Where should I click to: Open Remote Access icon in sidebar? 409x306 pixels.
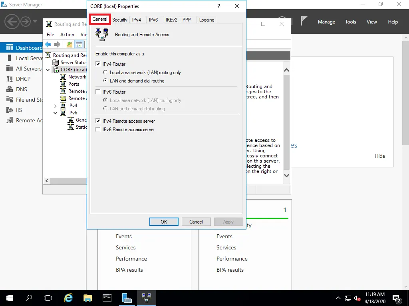(10, 120)
